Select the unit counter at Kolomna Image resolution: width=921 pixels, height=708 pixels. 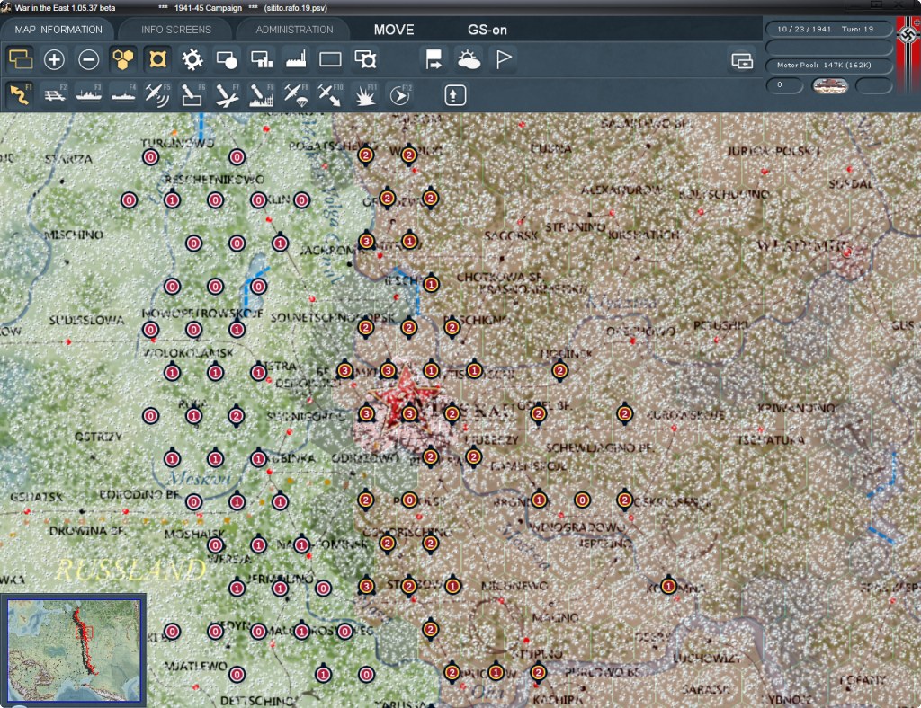tap(668, 586)
